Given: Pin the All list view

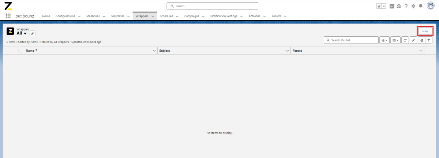Looking at the screenshot, I should [32, 33].
